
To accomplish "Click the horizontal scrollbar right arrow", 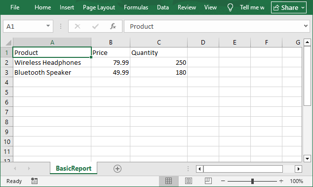I will pos(298,169).
